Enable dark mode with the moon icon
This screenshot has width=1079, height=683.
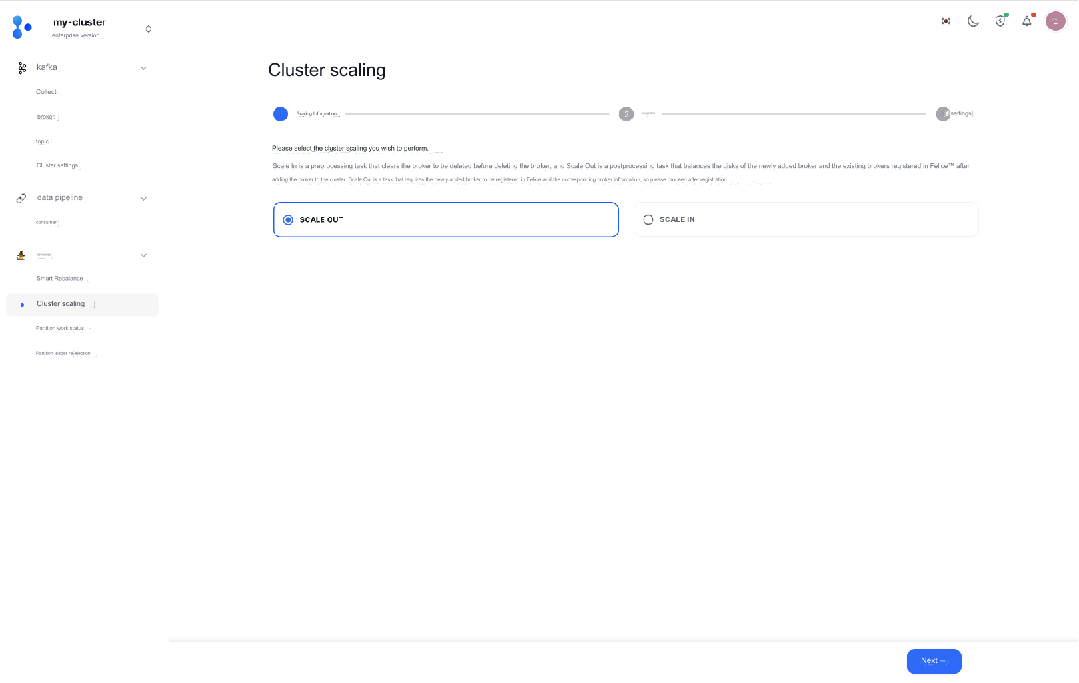click(x=972, y=21)
